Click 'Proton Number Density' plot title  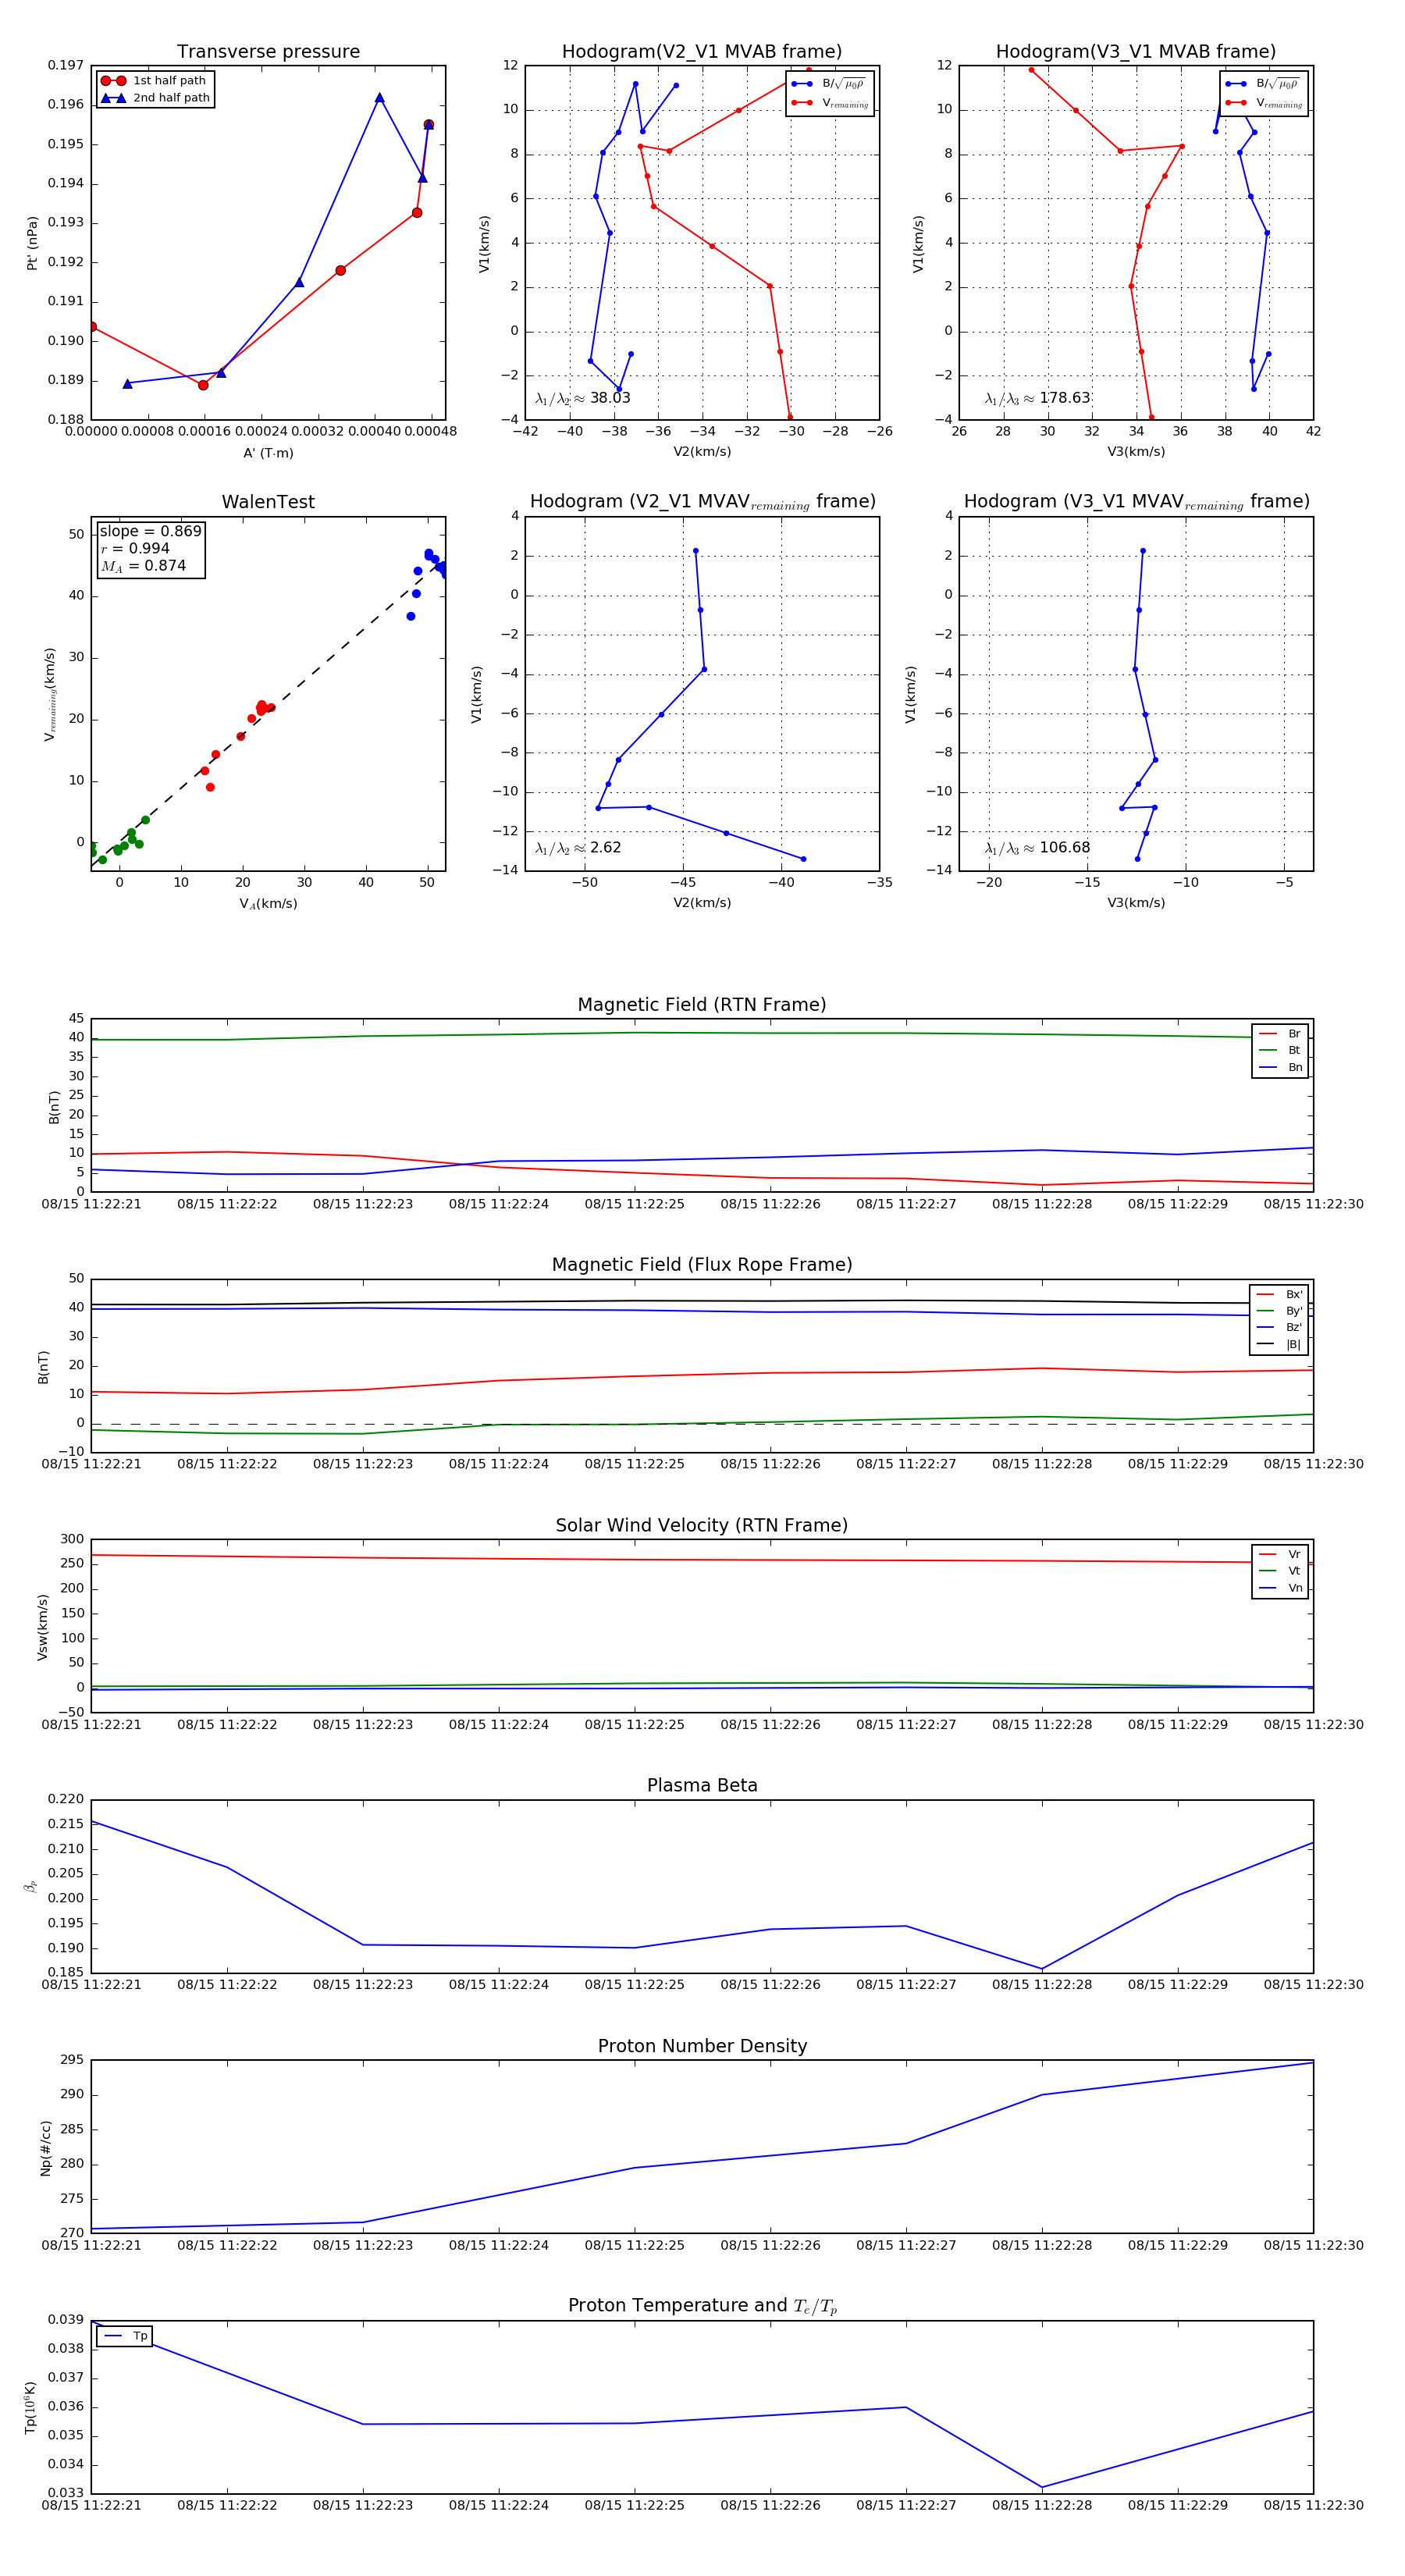[702, 2047]
